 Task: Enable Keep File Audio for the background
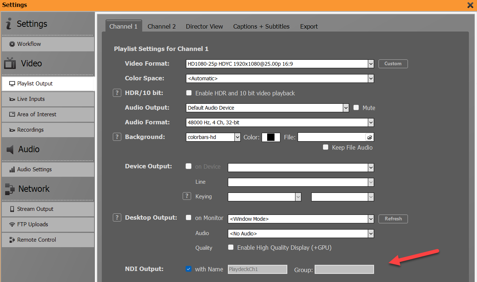(326, 147)
